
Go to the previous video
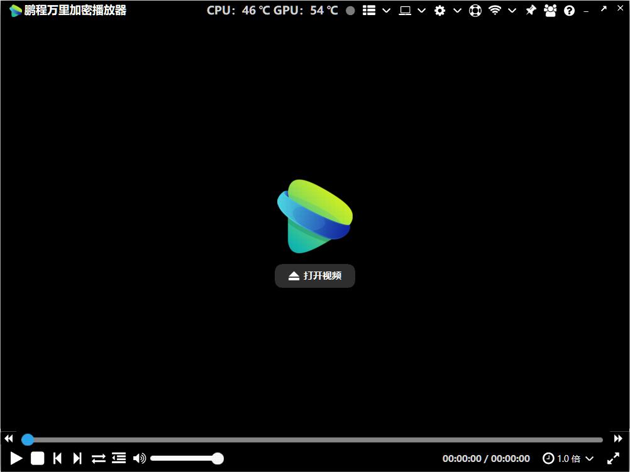click(57, 458)
